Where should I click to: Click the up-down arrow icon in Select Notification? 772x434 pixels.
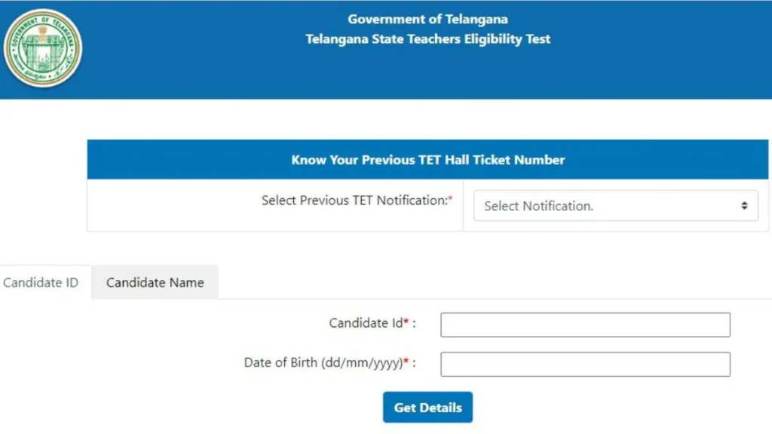744,206
